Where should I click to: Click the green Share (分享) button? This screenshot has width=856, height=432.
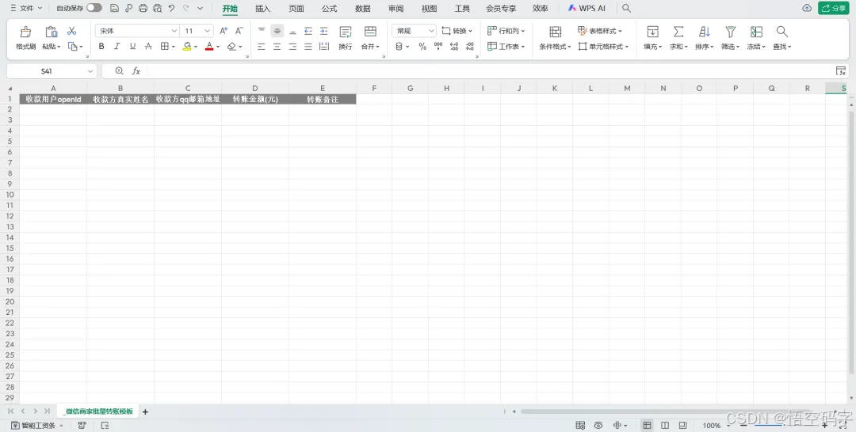point(835,8)
